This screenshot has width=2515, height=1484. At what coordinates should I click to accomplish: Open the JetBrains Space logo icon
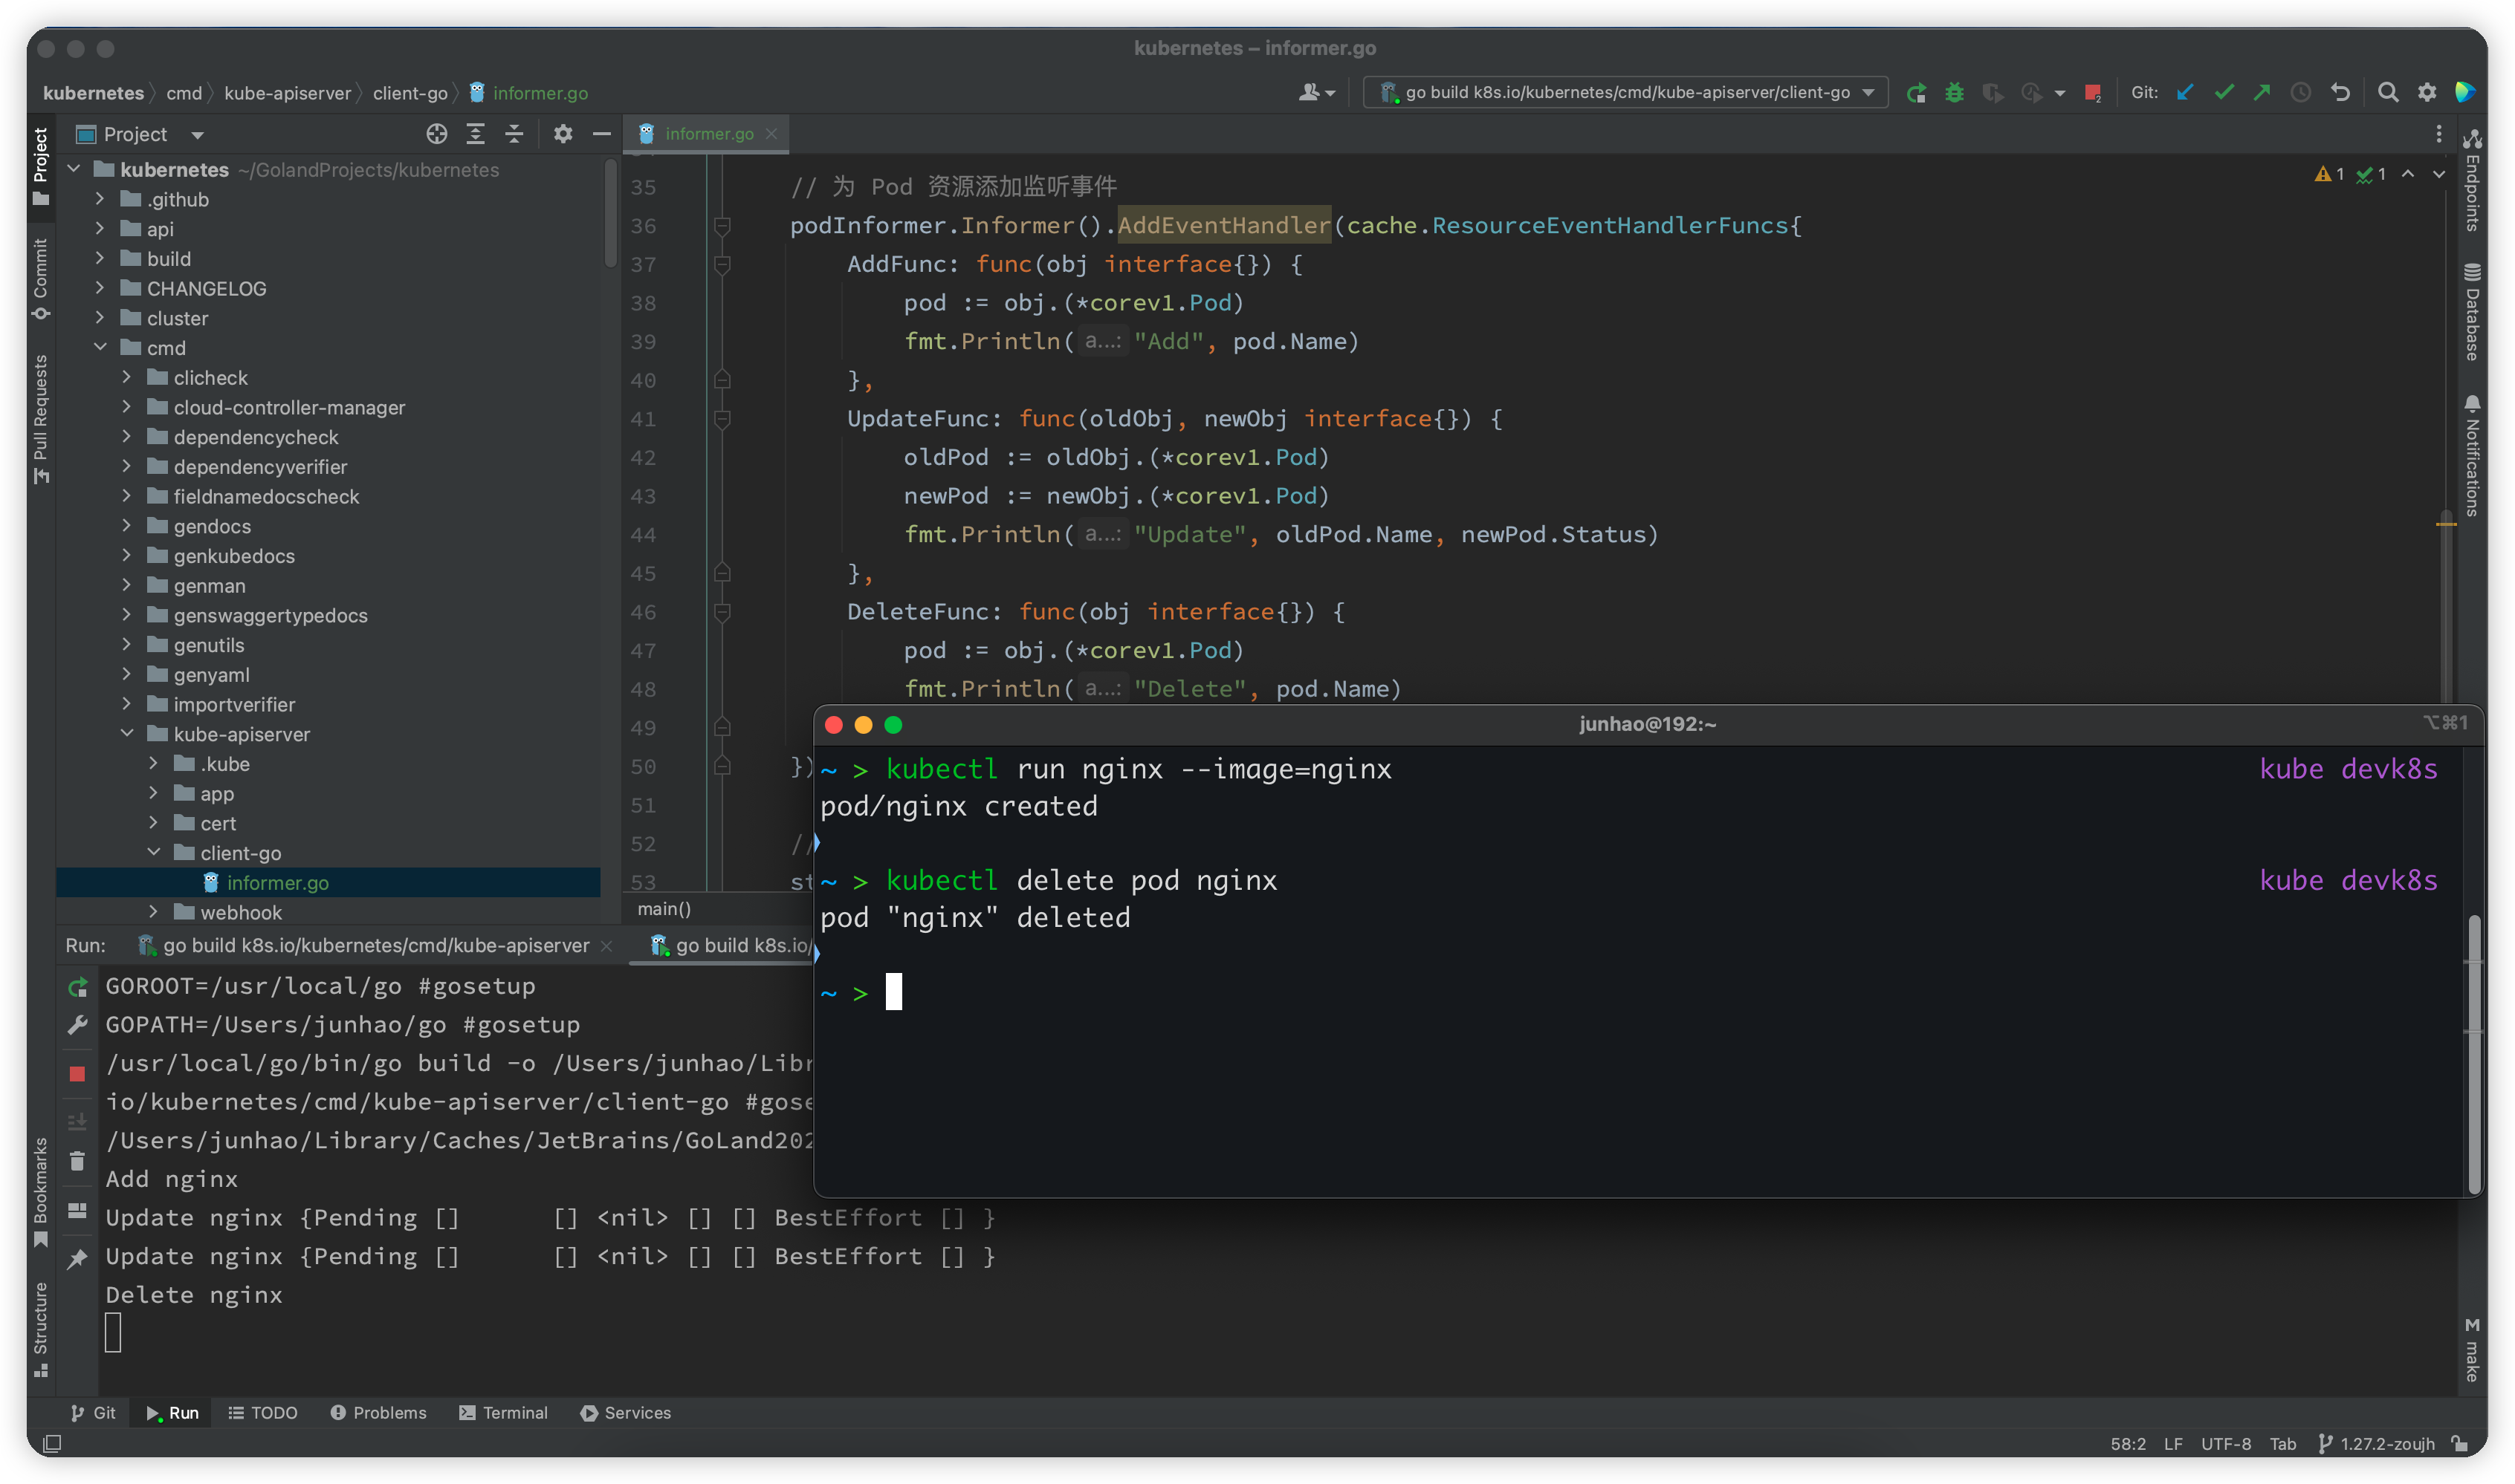[2464, 93]
